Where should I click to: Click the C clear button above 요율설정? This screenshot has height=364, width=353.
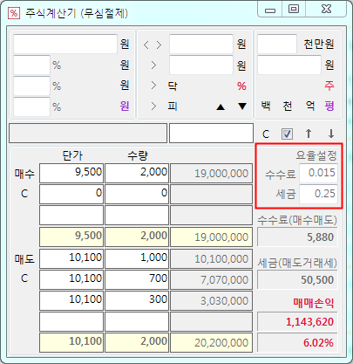[266, 134]
